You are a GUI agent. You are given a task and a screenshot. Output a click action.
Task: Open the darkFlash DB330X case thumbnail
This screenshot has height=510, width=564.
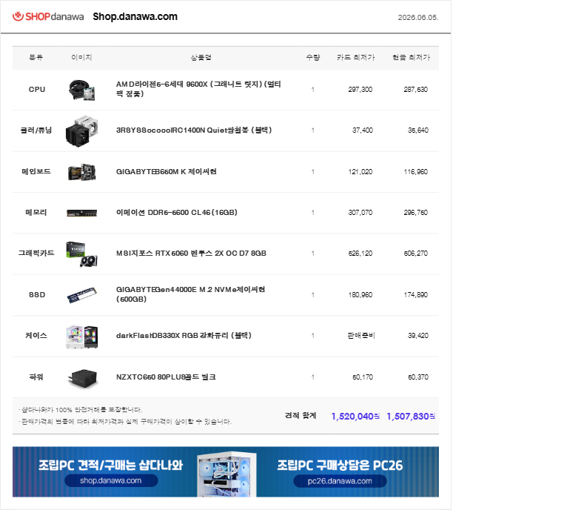82,337
